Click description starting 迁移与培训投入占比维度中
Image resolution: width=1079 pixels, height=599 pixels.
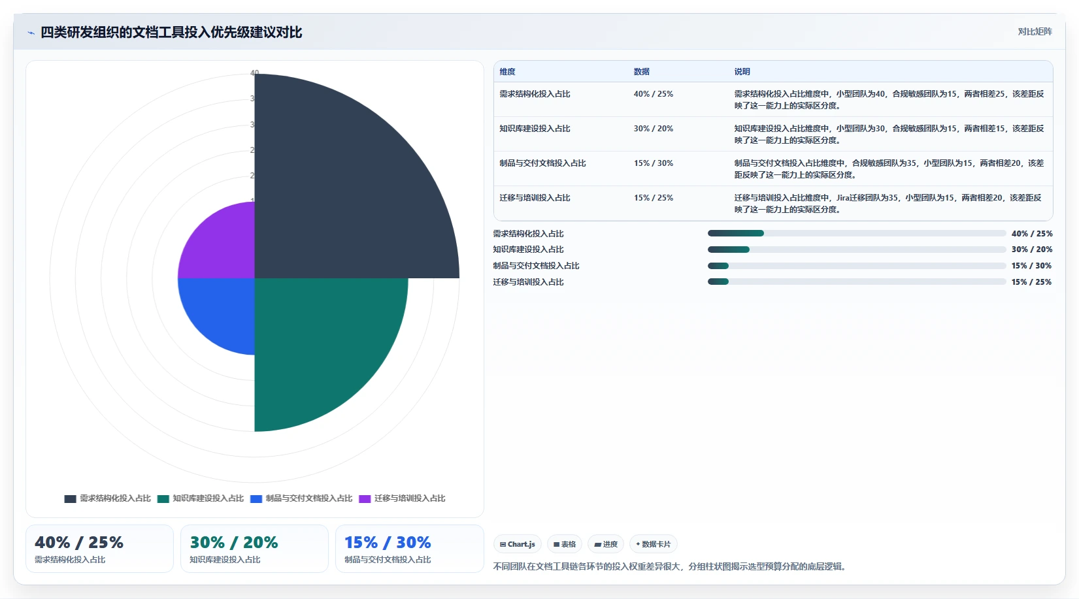[x=888, y=204]
